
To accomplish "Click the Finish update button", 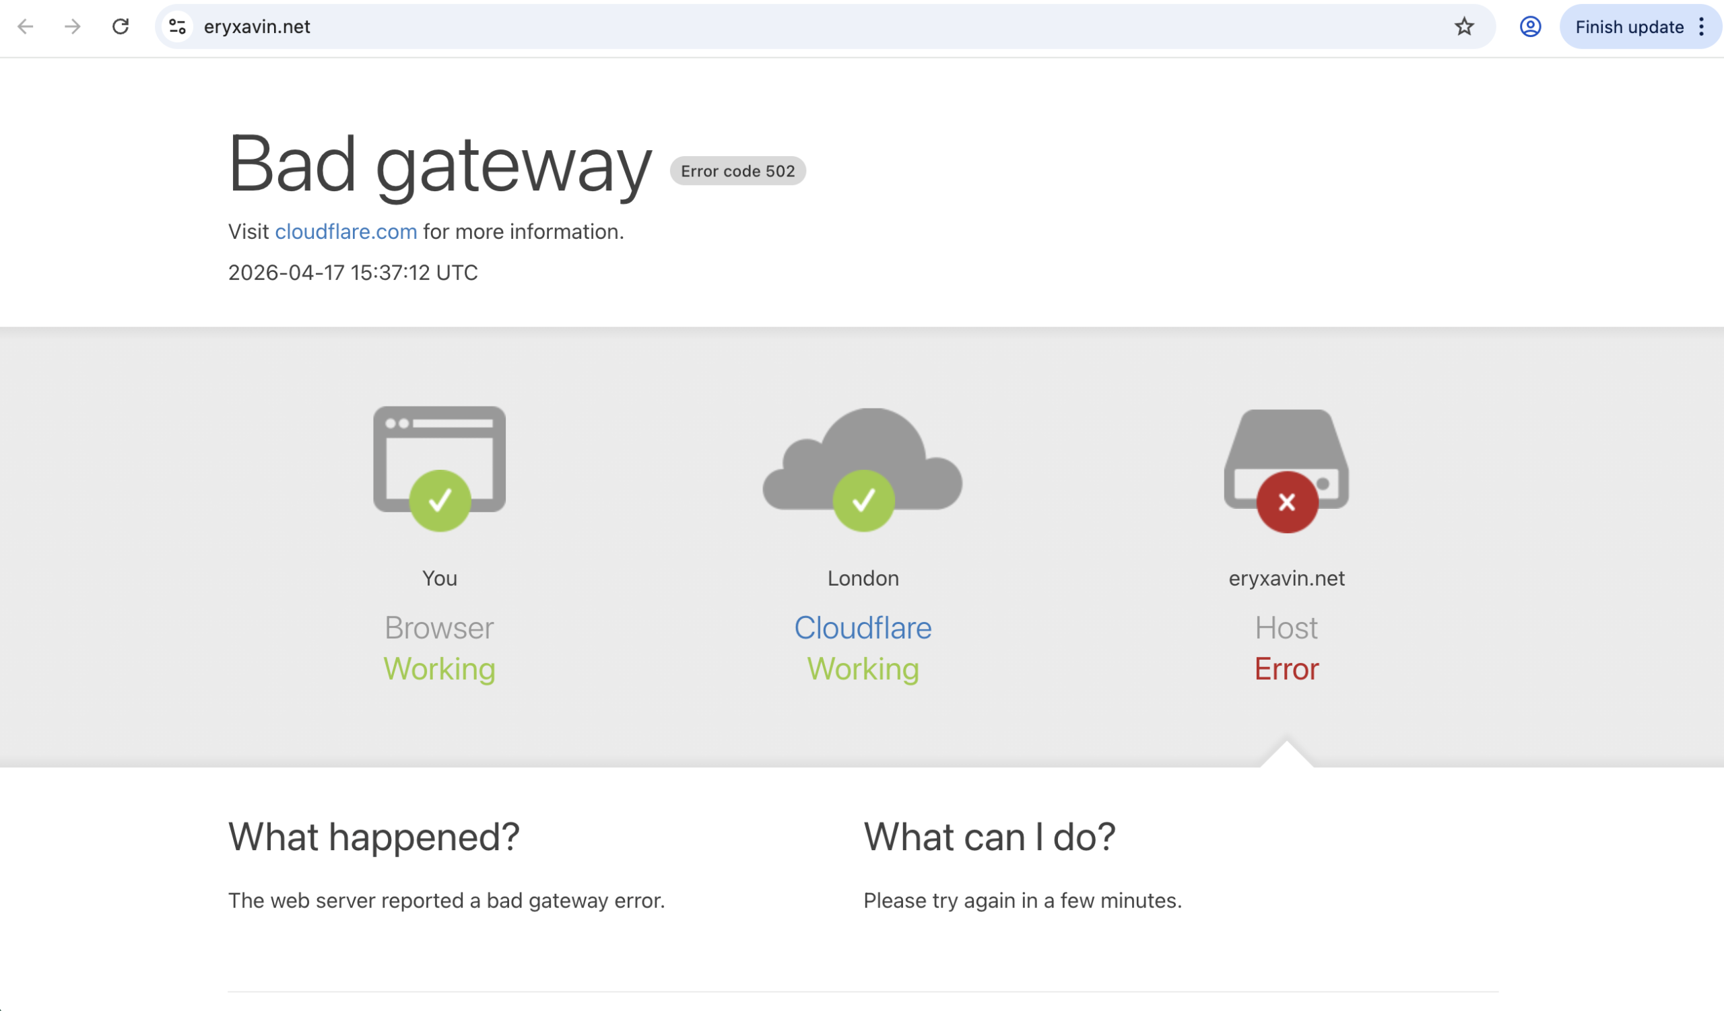I will pos(1630,27).
